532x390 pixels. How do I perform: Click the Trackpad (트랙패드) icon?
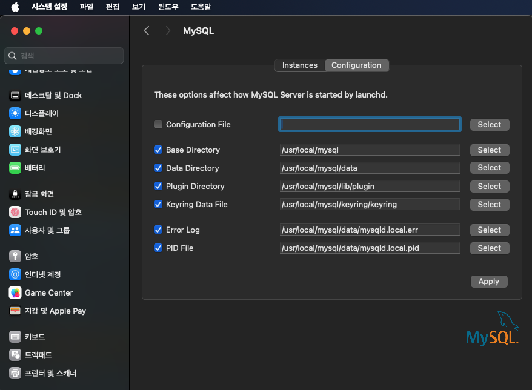tap(15, 355)
